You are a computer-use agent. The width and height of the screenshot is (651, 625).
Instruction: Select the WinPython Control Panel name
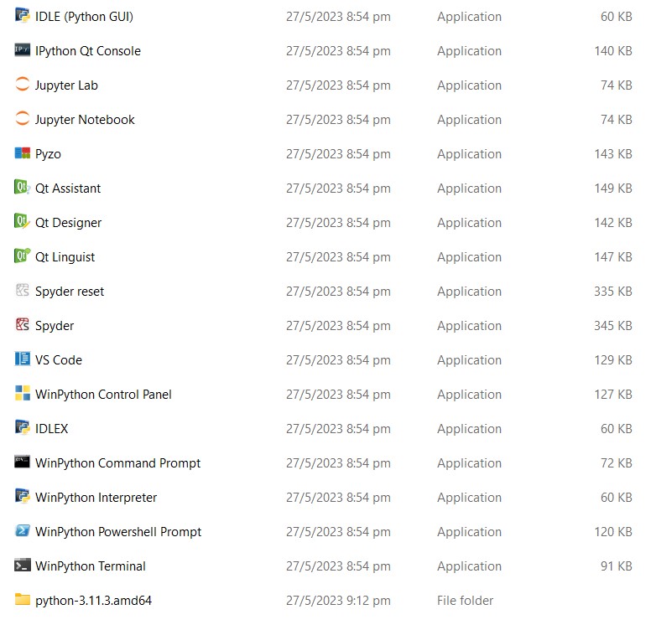103,395
